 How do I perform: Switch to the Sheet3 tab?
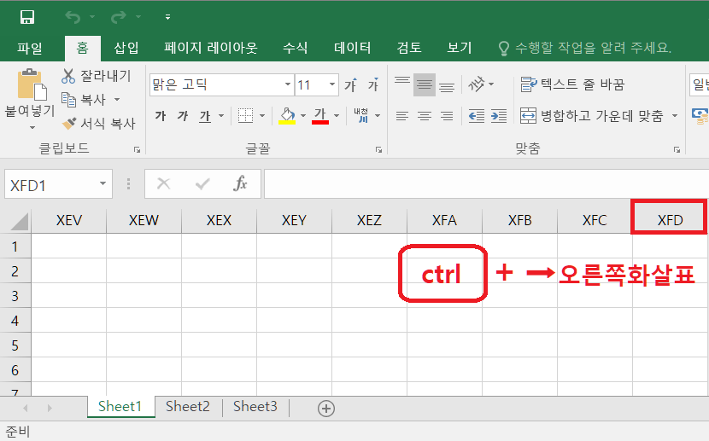(x=255, y=407)
